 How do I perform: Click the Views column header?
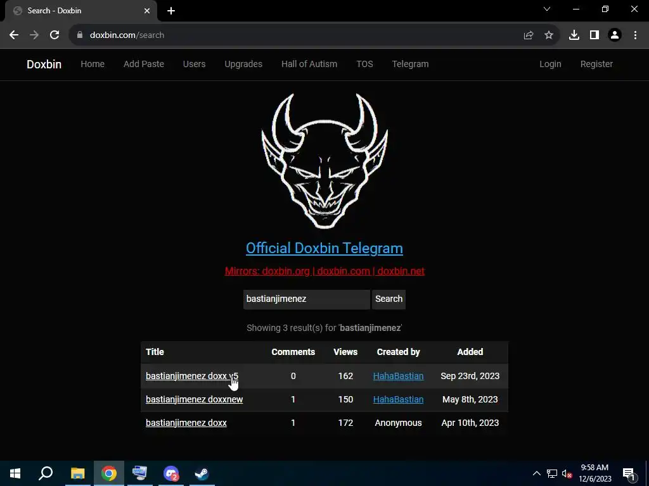point(345,352)
